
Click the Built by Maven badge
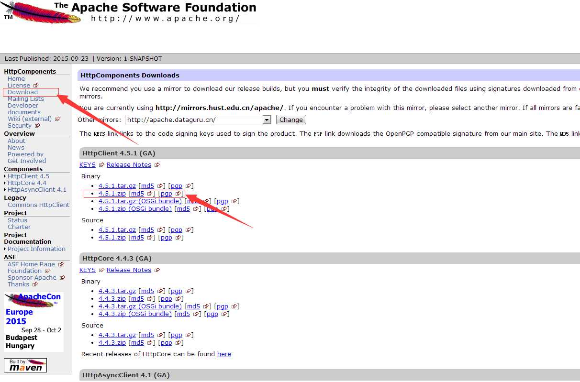point(25,365)
